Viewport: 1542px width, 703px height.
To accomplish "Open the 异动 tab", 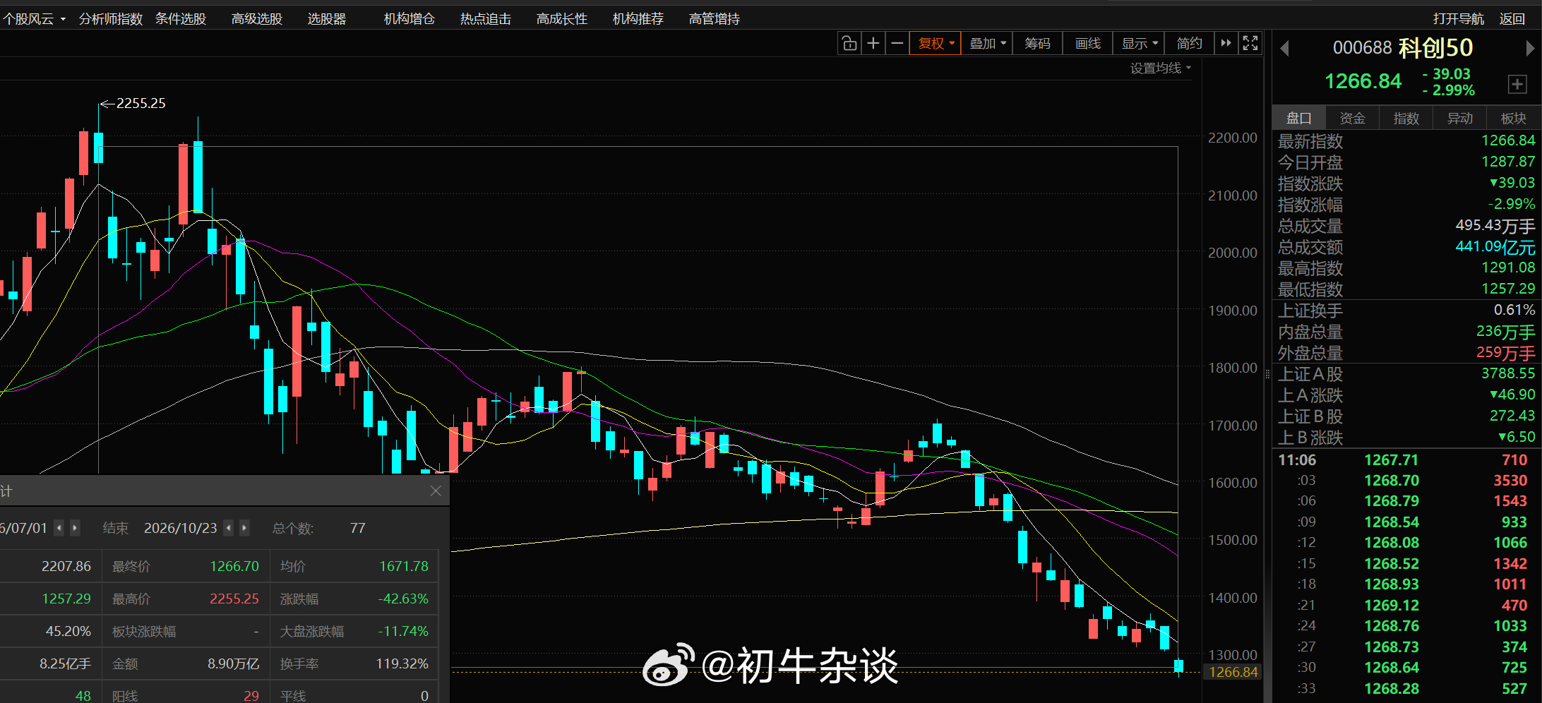I will 1459,118.
